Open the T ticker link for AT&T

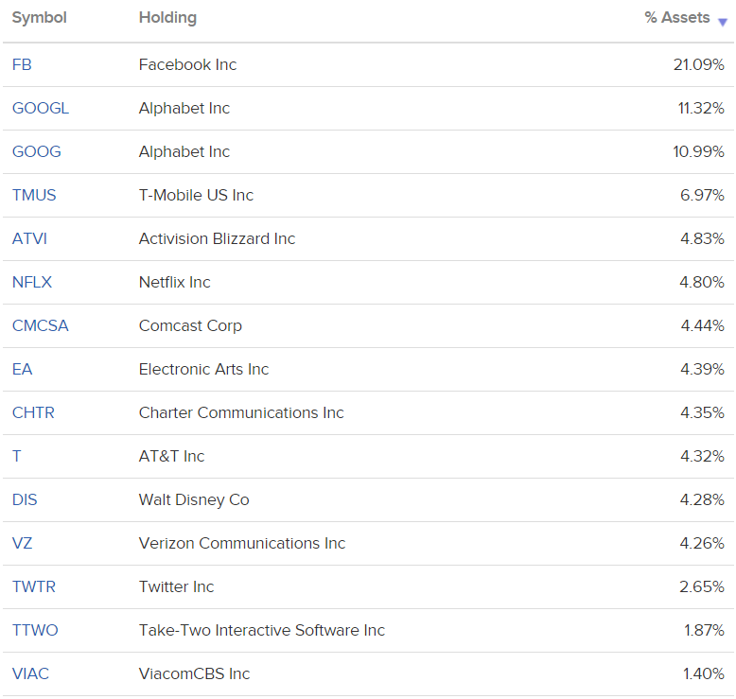point(16,456)
